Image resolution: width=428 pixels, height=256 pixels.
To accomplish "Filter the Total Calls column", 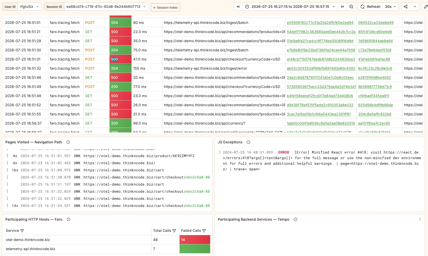I will click(174, 231).
